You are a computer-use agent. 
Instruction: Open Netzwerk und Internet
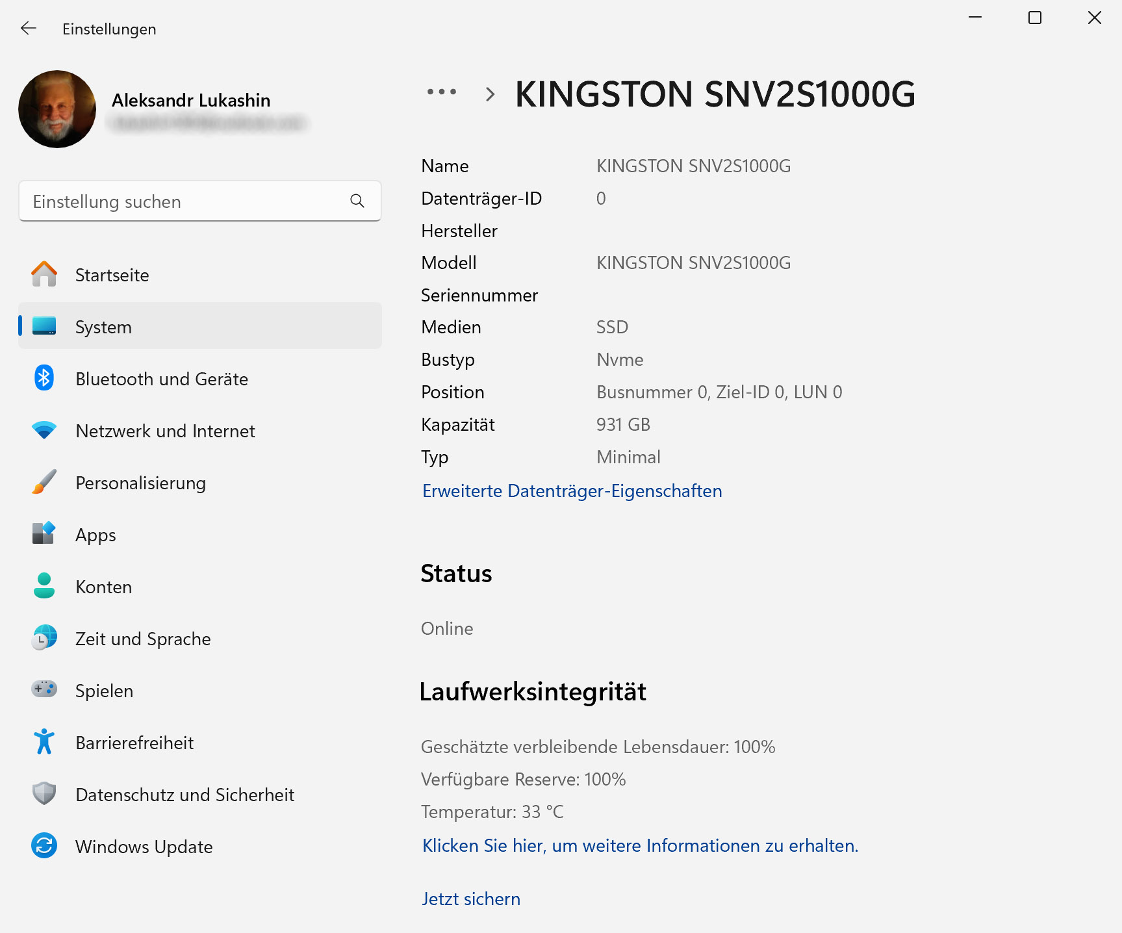200,430
